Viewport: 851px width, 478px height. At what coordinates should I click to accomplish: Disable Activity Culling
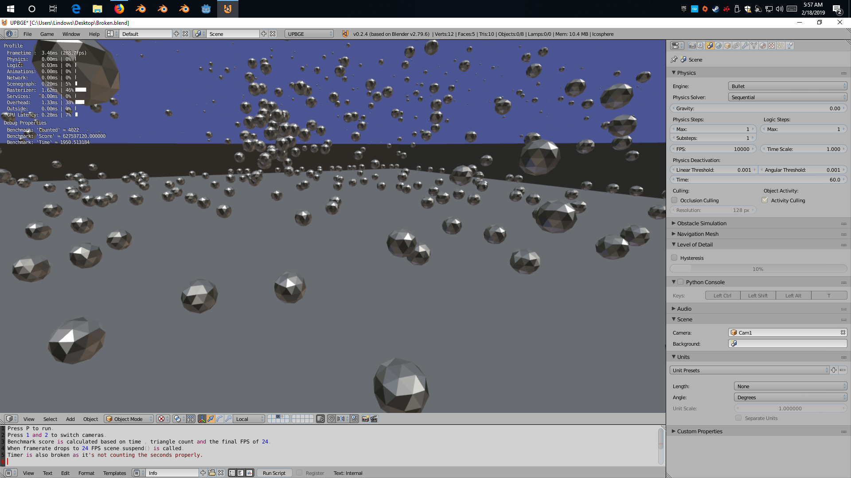(765, 200)
